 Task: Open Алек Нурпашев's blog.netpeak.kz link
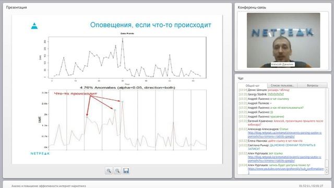(284, 159)
